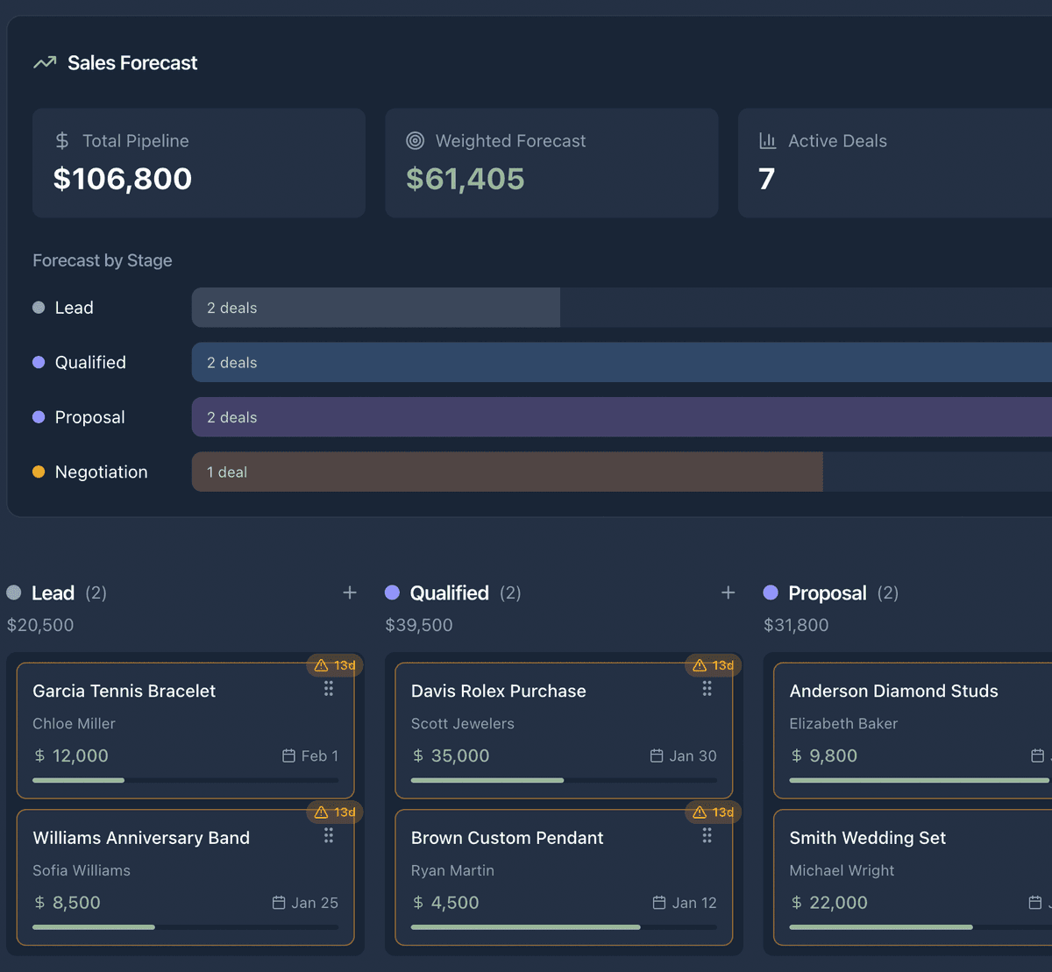This screenshot has width=1052, height=972.
Task: Open the Anderson Diamond Studs deal card
Action: click(x=913, y=730)
